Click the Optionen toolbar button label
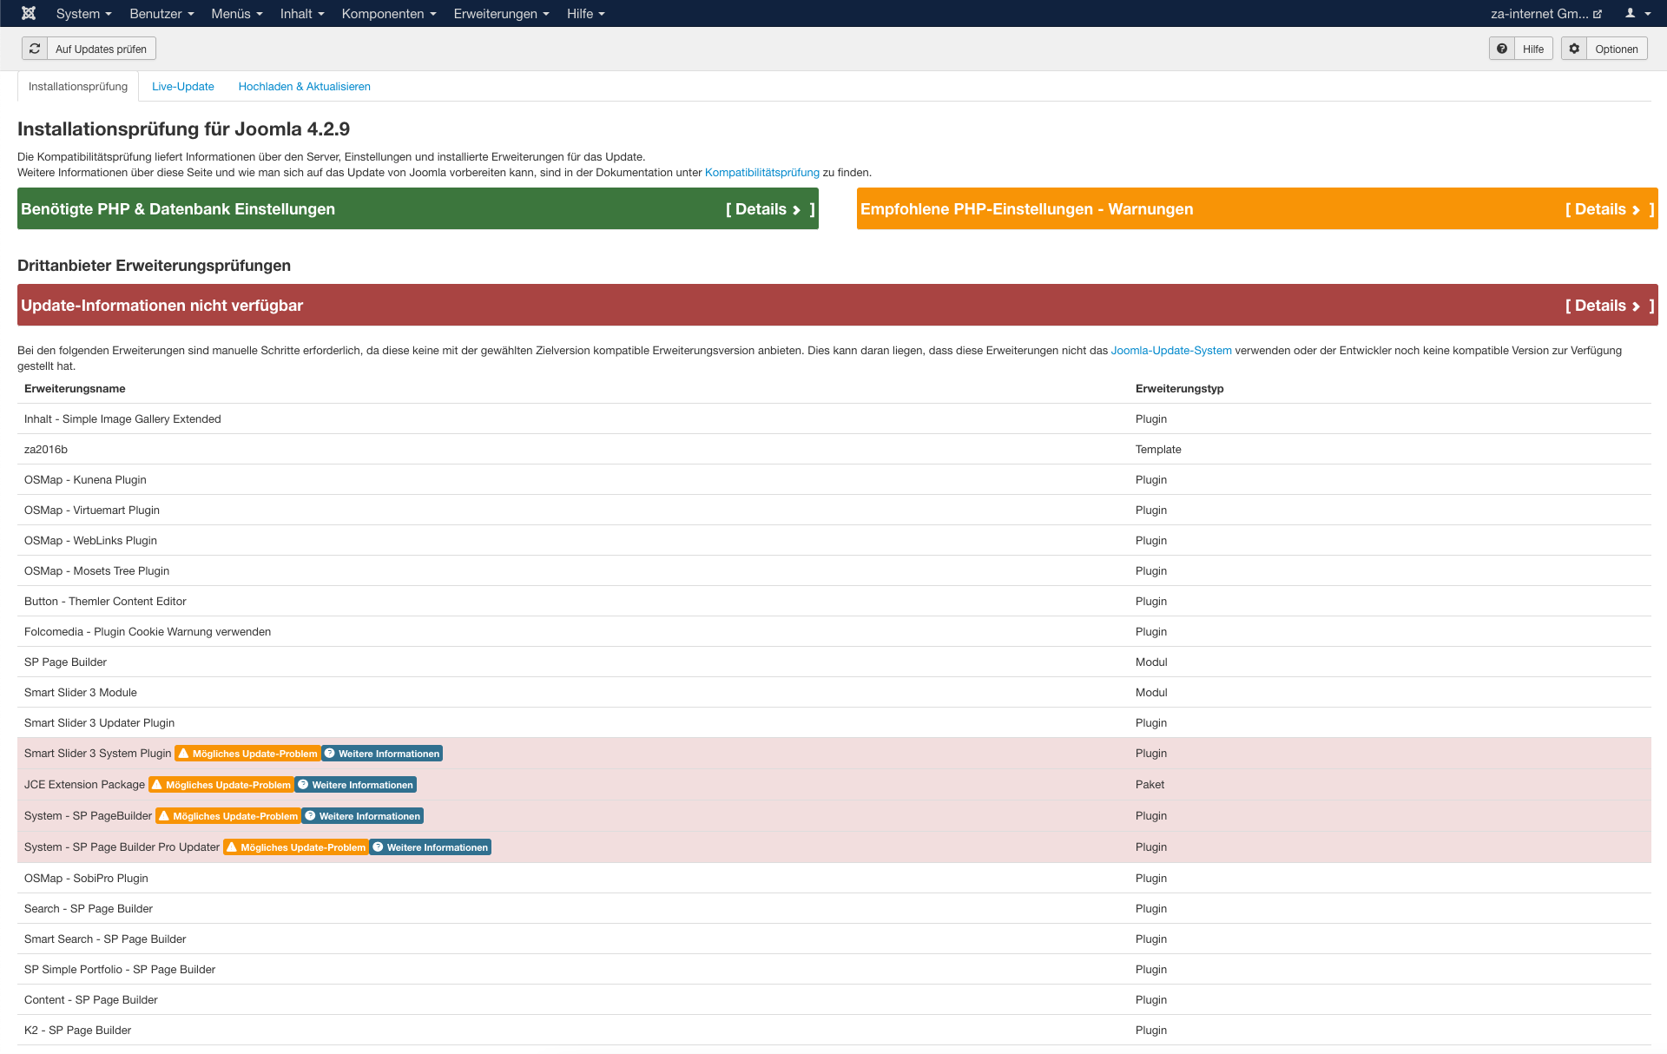Screen dimensions: 1667x1054 point(1617,49)
